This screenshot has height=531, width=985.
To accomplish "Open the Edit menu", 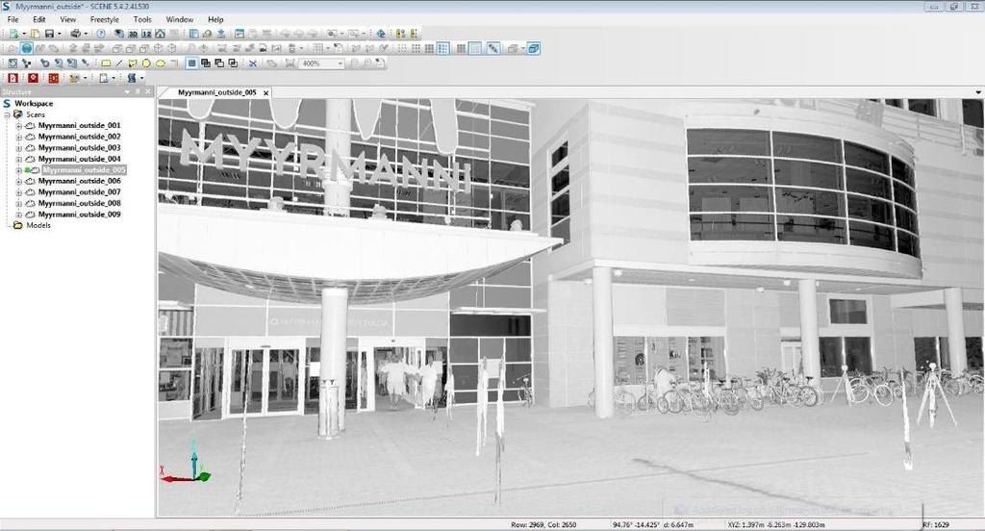I will (38, 19).
